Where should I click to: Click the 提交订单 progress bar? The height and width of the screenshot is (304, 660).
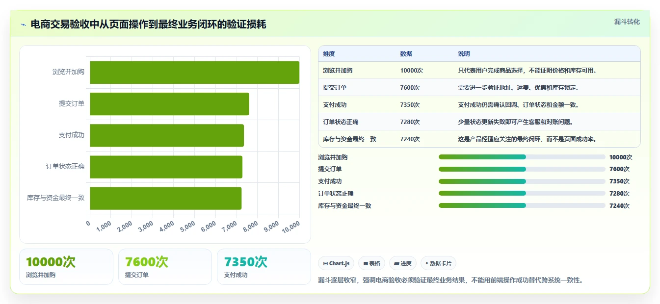tap(522, 169)
